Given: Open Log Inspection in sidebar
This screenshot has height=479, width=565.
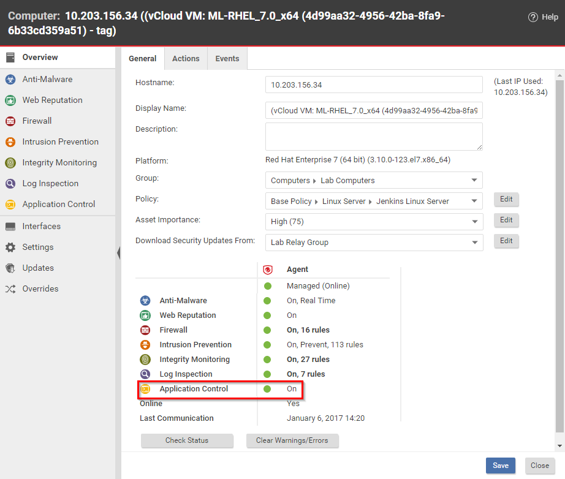Looking at the screenshot, I should tap(50, 183).
